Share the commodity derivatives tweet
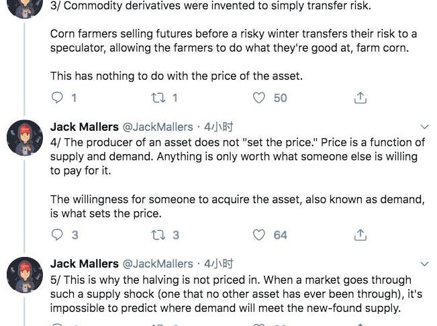437x326 pixels. point(360,98)
